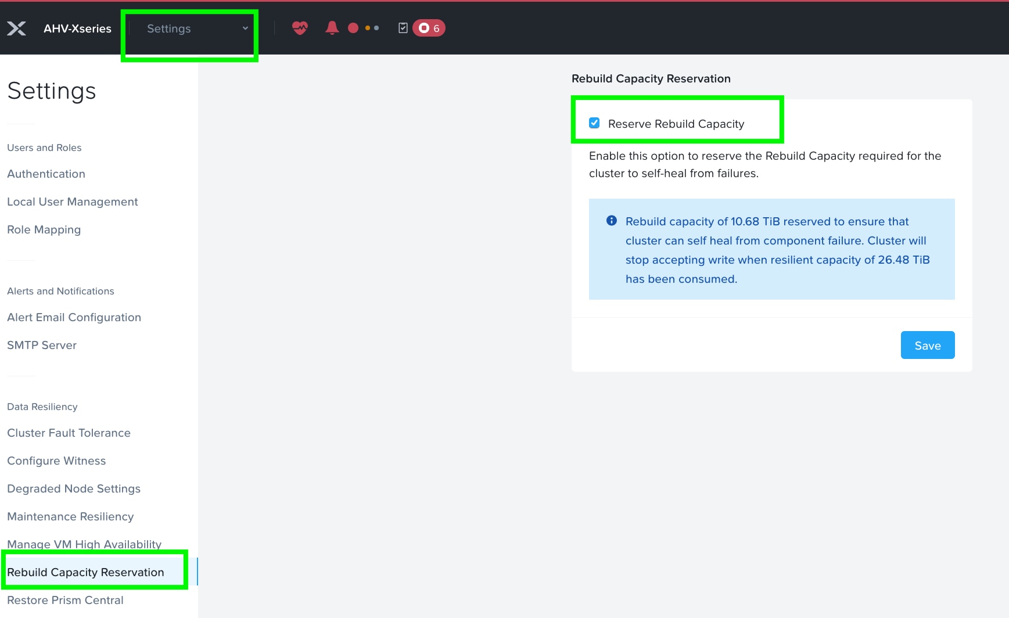Open running tasks counter badge showing 6
Image resolution: width=1009 pixels, height=618 pixels.
[429, 27]
